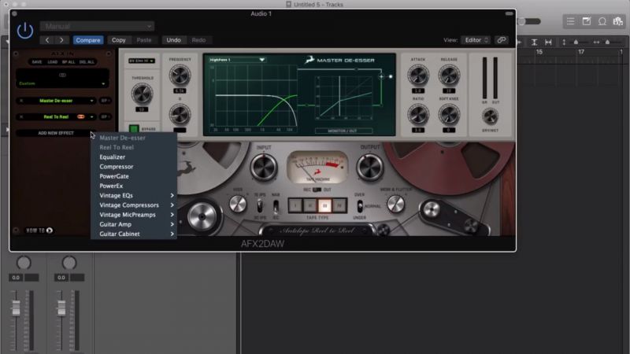Toggle the 15 IPS / 30 IPS switch

coord(260,206)
